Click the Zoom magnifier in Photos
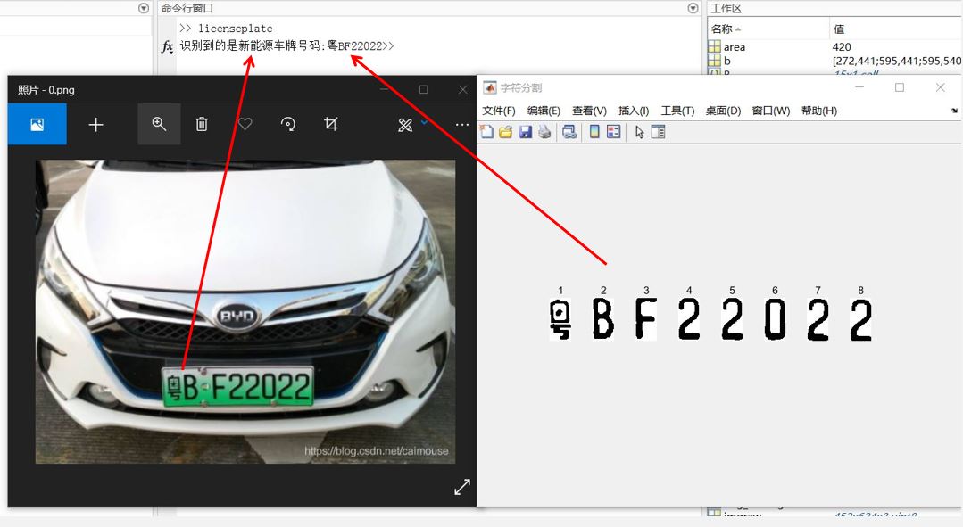 coord(159,124)
